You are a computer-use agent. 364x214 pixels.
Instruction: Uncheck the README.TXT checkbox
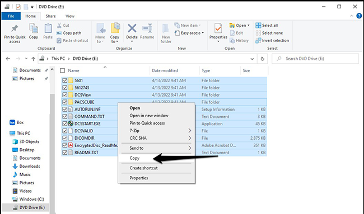point(65,153)
